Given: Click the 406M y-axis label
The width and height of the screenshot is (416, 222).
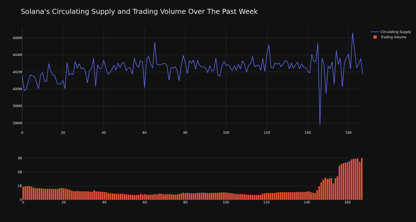Looking at the screenshot, I should (x=17, y=38).
